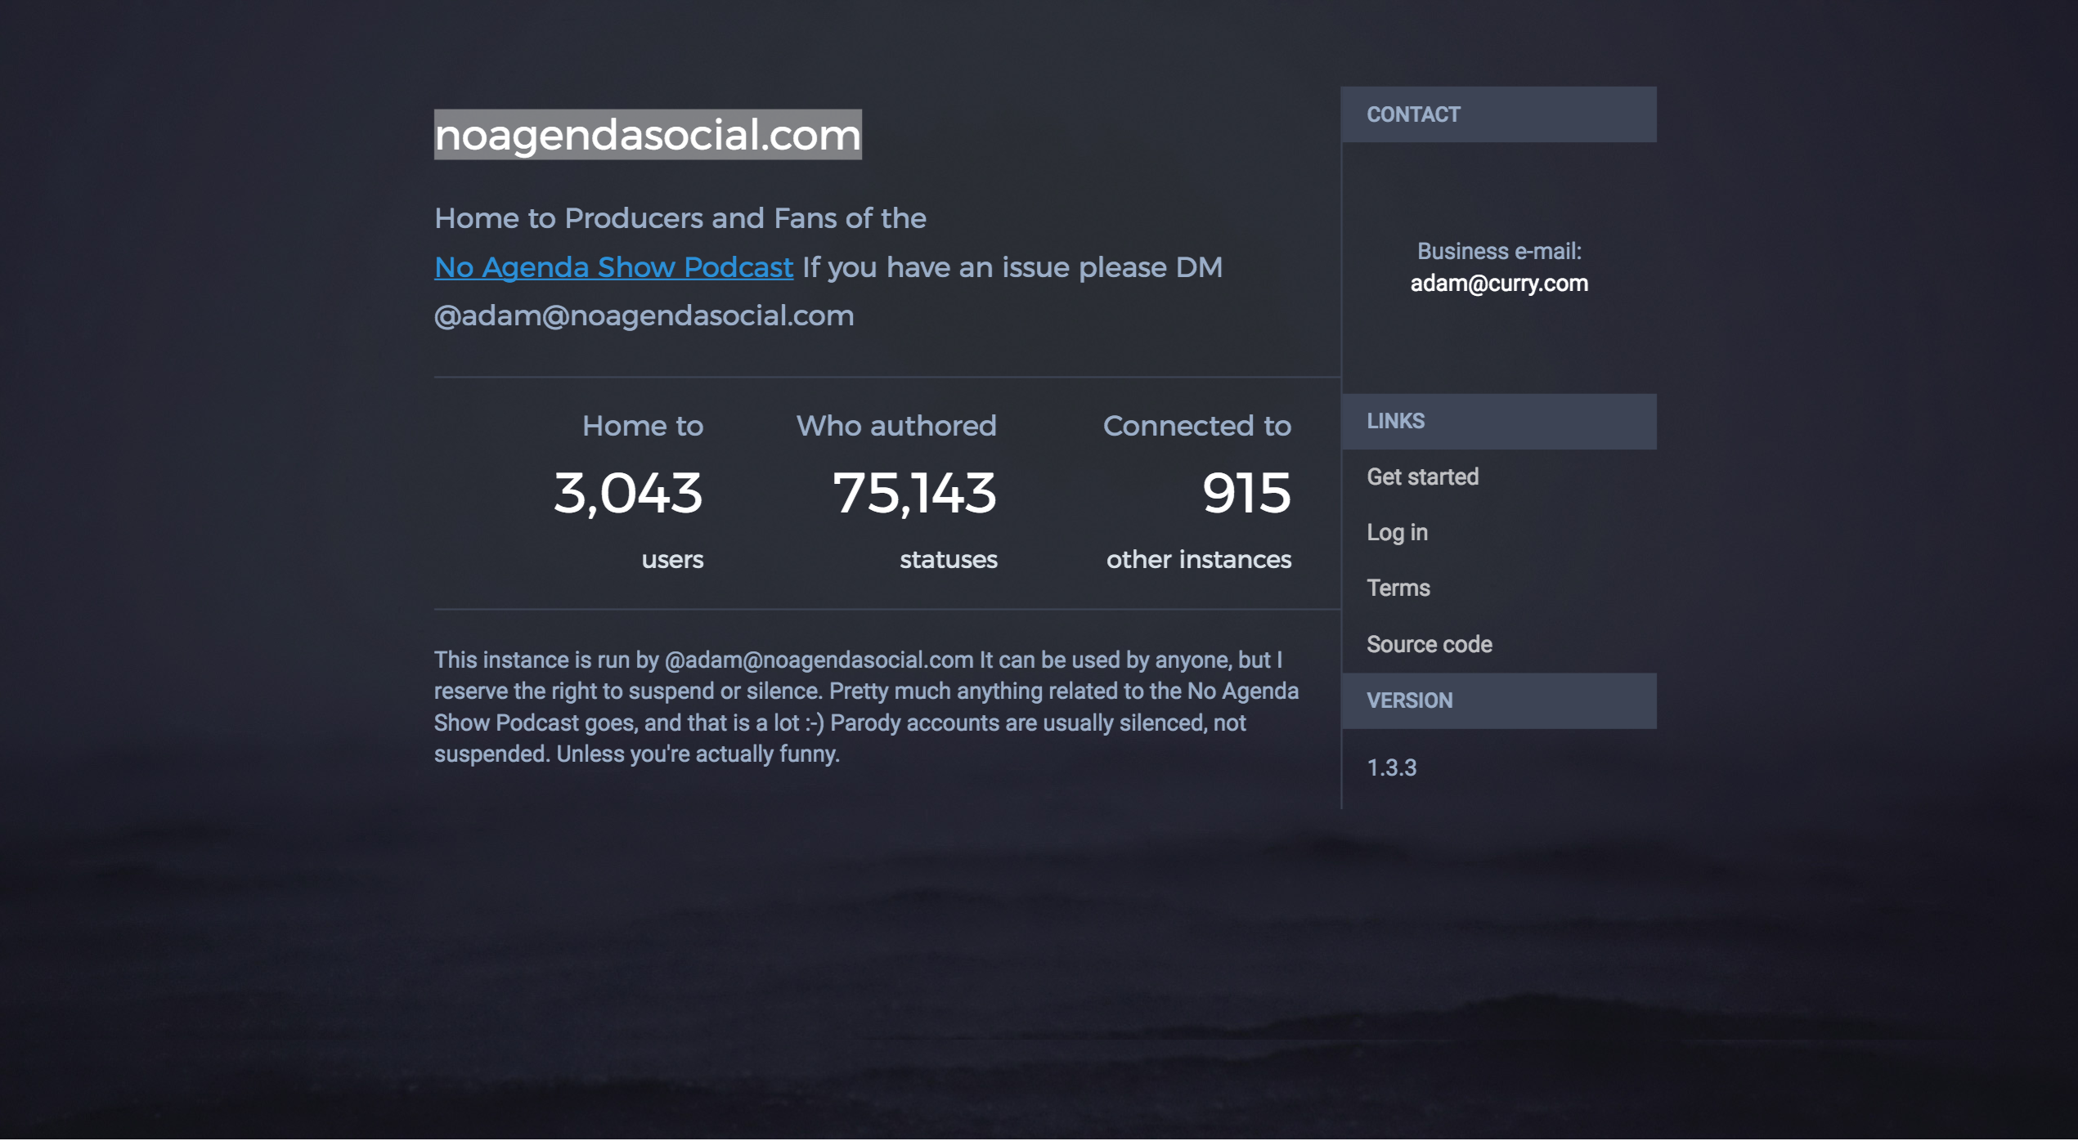Click the 'This instance is run by' paragraph
This screenshot has height=1141, width=2078.
[866, 707]
